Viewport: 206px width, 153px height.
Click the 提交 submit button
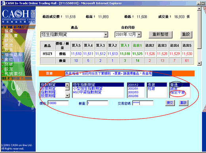[170, 103]
